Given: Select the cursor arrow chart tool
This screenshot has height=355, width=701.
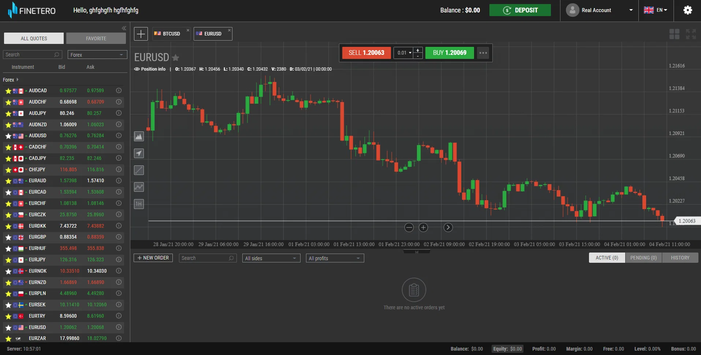Looking at the screenshot, I should click(x=139, y=153).
